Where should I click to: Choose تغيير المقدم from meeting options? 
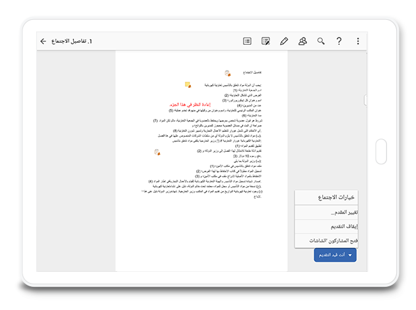click(326, 212)
